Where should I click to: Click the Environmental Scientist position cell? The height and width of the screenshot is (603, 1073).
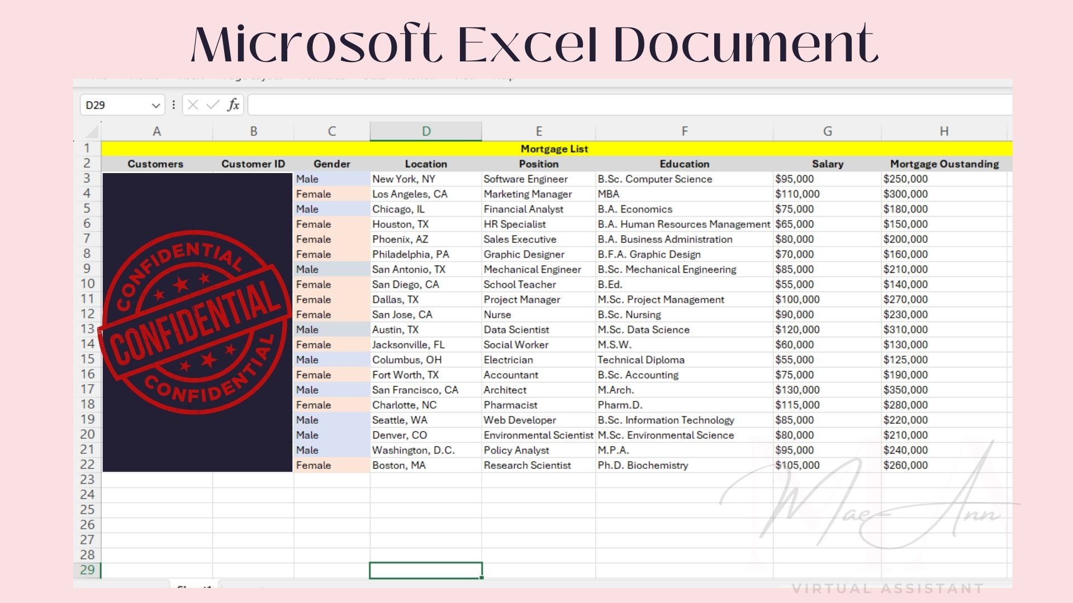click(x=538, y=435)
